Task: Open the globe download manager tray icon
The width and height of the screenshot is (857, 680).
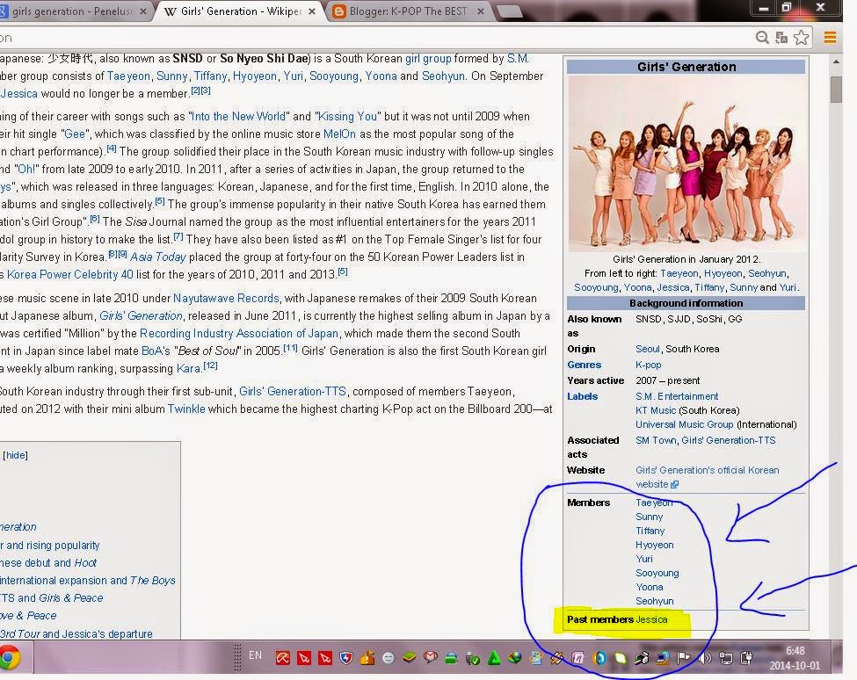Action: tap(515, 658)
